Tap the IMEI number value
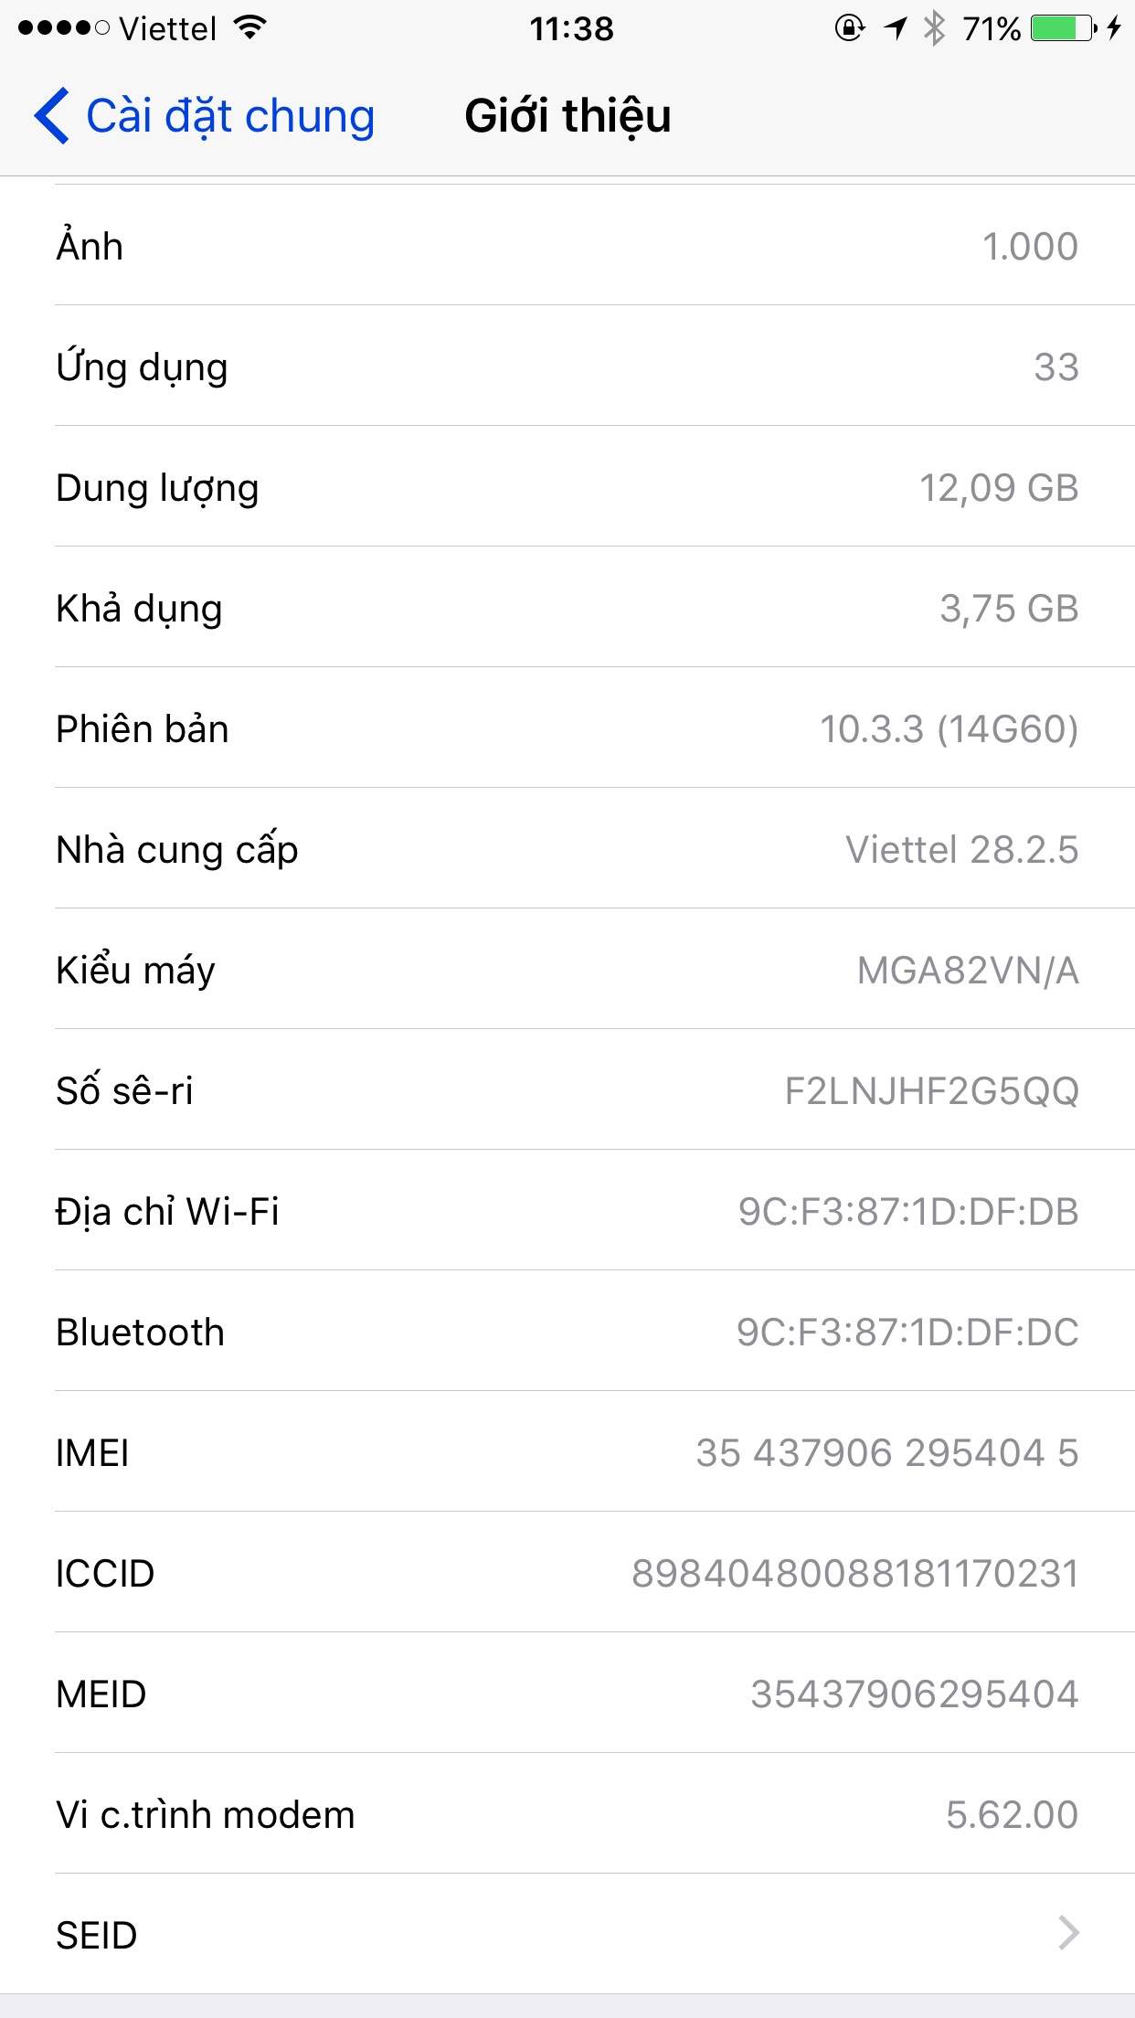This screenshot has height=2018, width=1135. click(886, 1452)
